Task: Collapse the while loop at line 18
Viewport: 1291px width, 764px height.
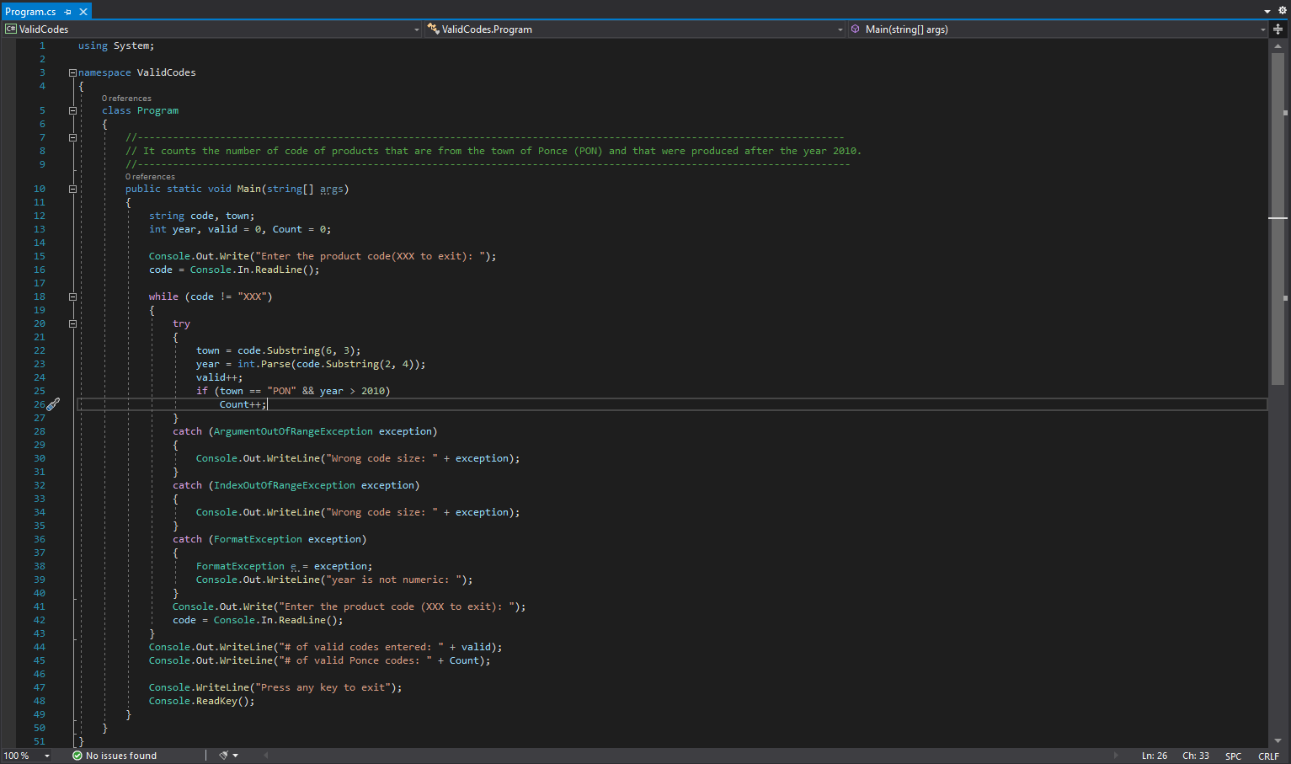Action: [72, 297]
